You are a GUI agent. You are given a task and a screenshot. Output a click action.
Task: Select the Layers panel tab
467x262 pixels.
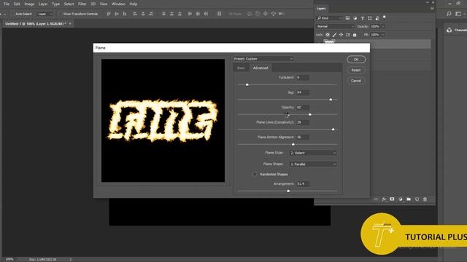point(321,9)
